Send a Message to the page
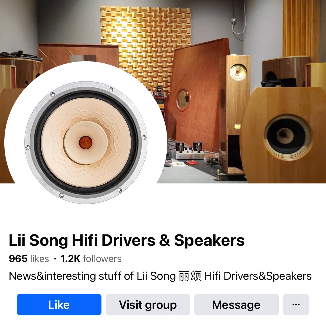326x324 pixels. (236, 305)
